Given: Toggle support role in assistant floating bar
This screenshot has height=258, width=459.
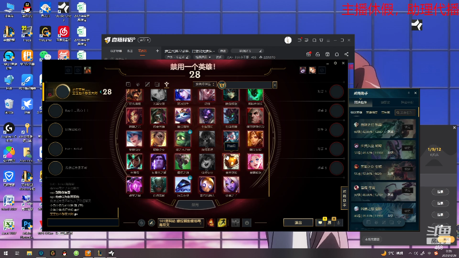Looking at the screenshot, I should 399,222.
